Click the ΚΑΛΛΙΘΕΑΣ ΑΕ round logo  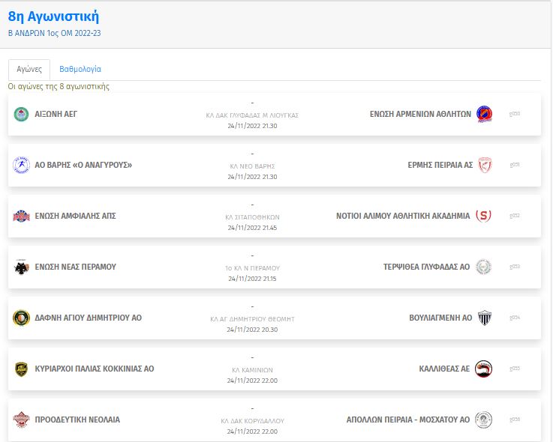click(483, 369)
